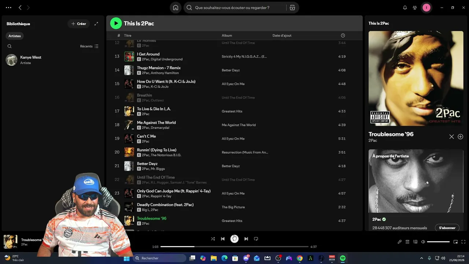The height and width of the screenshot is (264, 469).
Task: Open The Notorious B.I.G. artist link
Action: (166, 155)
